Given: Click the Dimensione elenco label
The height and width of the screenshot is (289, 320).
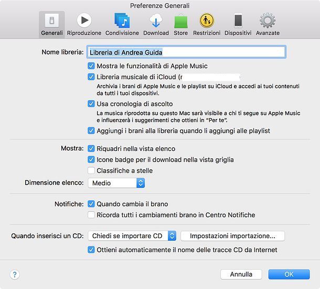Looking at the screenshot, I should point(54,183).
